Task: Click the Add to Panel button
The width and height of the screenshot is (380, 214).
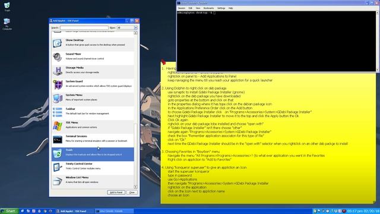Action: 116,193
